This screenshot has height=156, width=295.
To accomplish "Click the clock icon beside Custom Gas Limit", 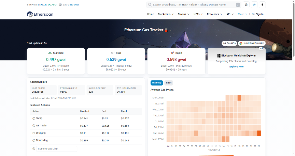I will [x=34, y=149].
